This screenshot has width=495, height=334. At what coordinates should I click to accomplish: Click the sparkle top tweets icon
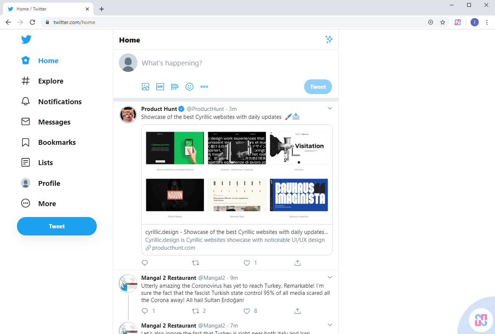click(x=329, y=39)
